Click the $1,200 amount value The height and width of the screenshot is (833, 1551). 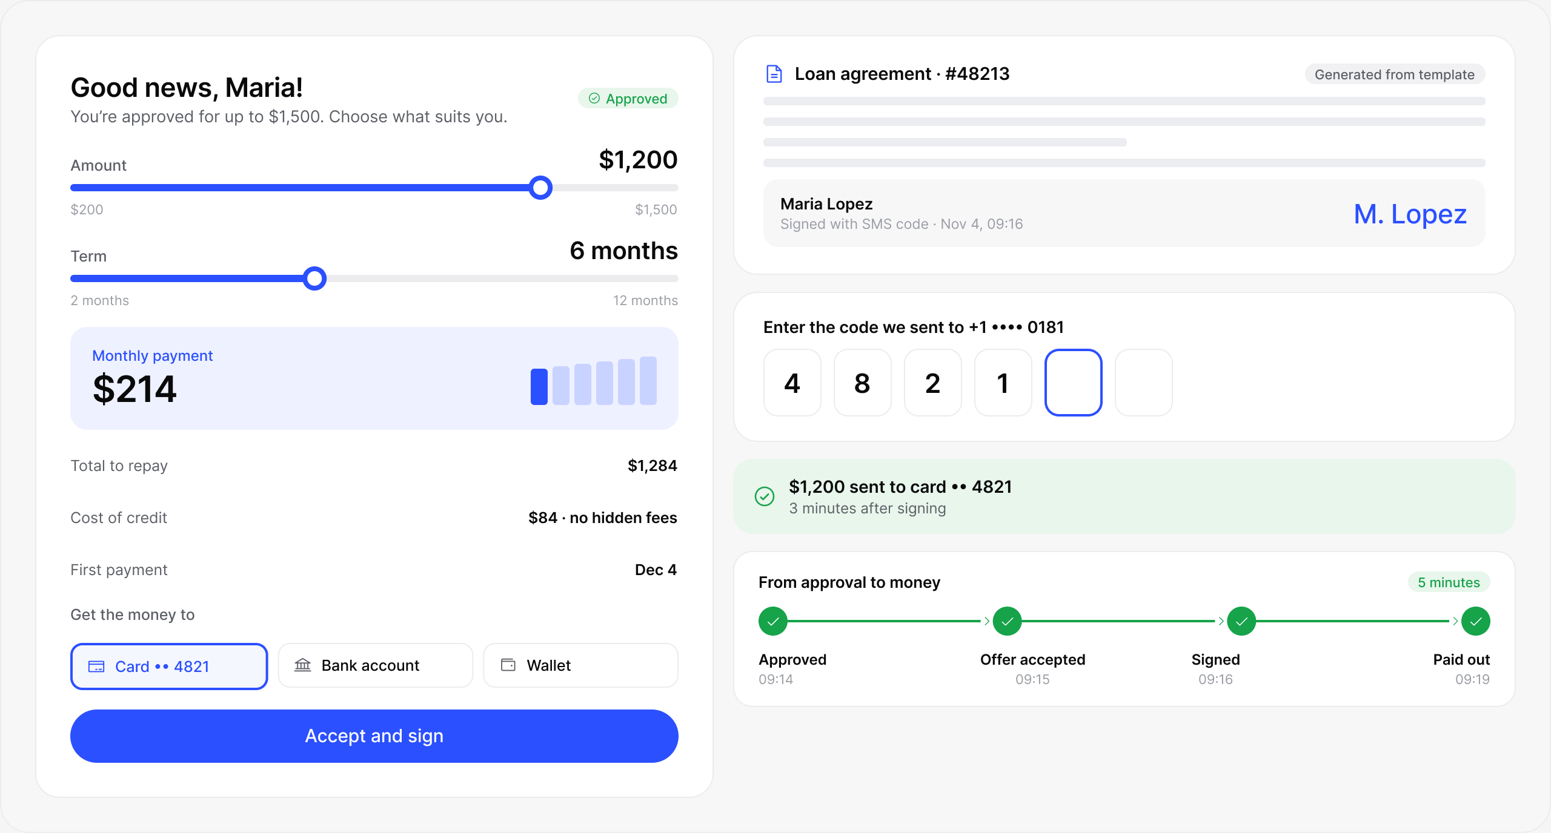pyautogui.click(x=638, y=160)
